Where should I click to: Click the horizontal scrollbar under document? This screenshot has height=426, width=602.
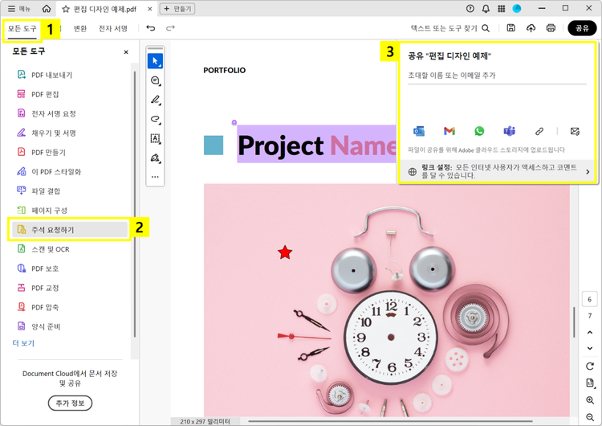click(390, 421)
